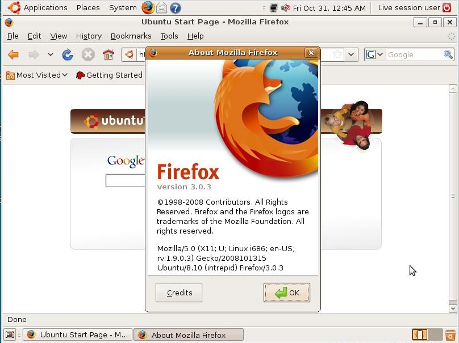Open the back/forward history dropdown arrow
The width and height of the screenshot is (459, 343).
pyautogui.click(x=51, y=54)
